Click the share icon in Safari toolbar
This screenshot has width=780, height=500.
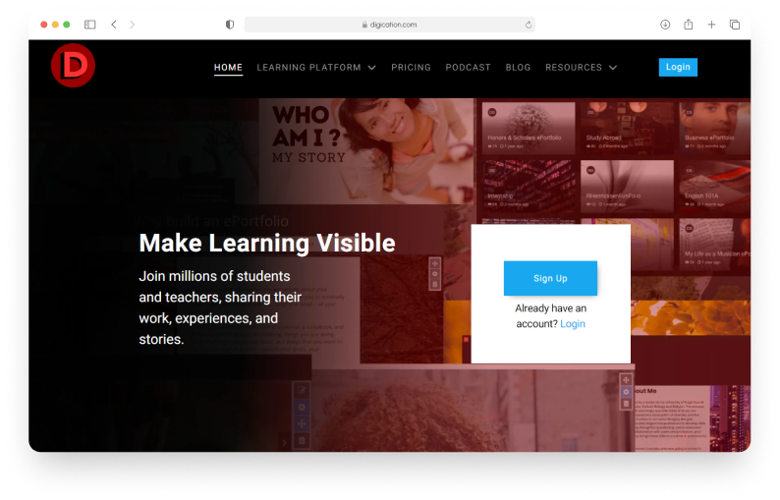(x=689, y=24)
